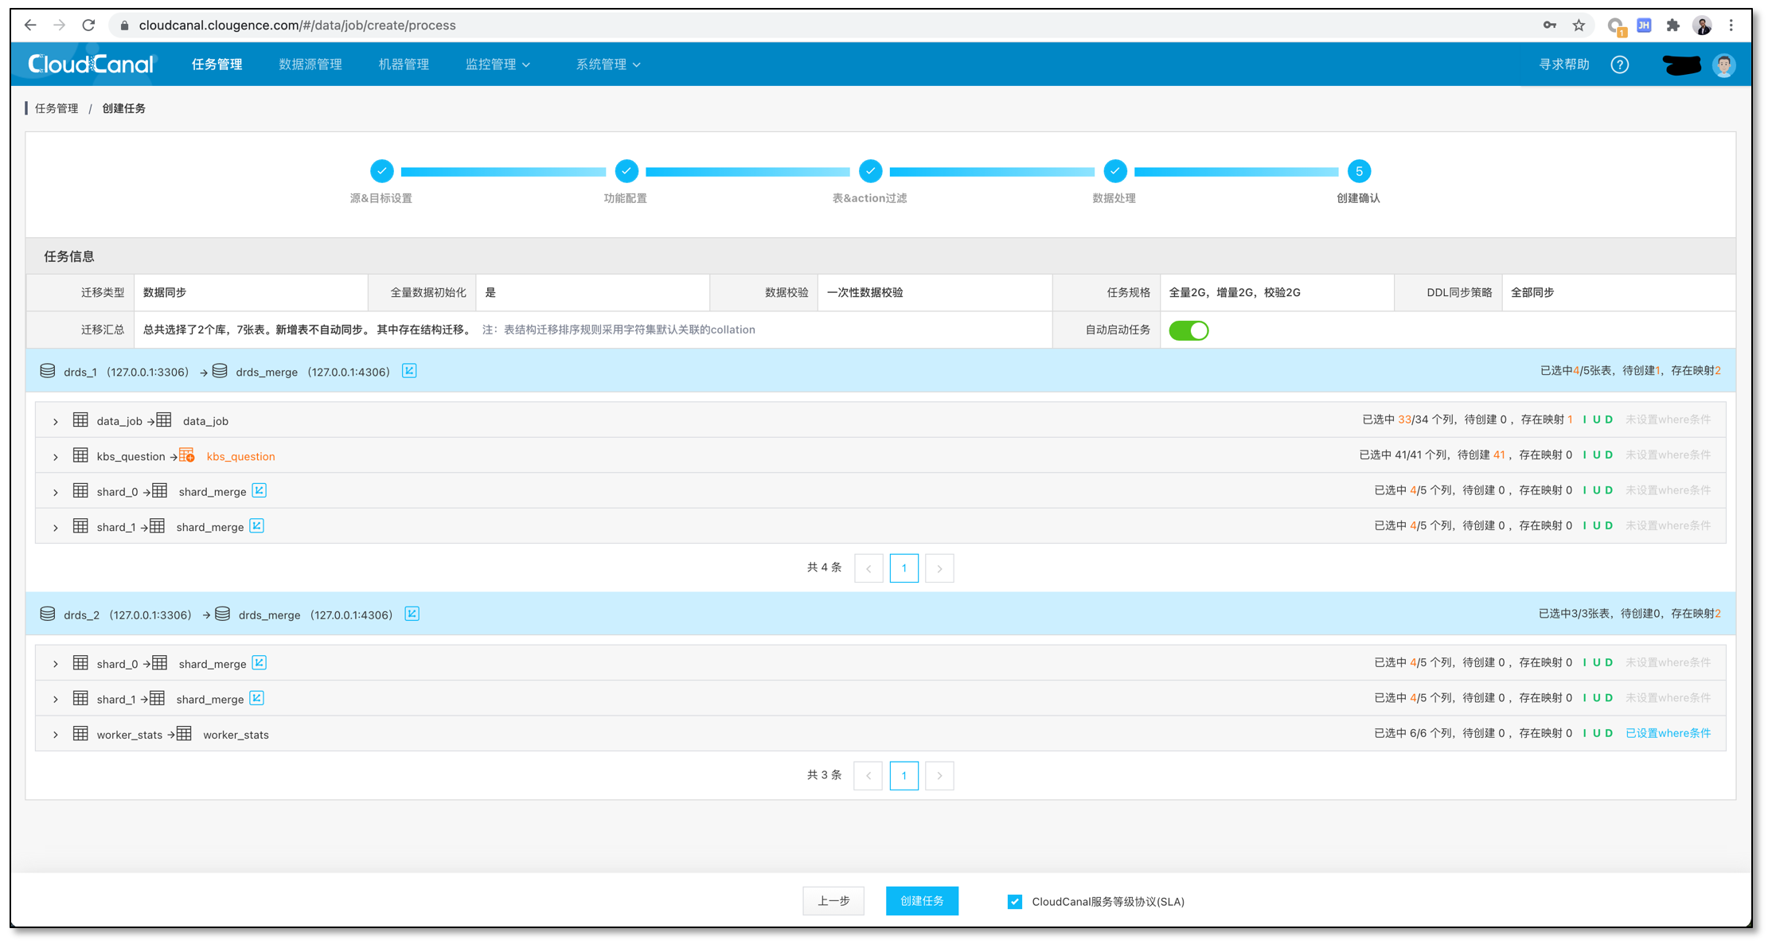
Task: Open the 系统管理 dropdown menu
Action: tap(608, 64)
